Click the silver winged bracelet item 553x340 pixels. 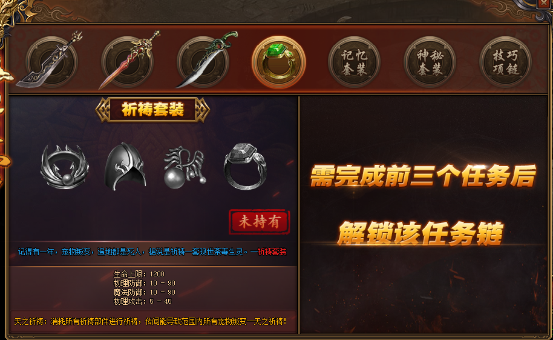[x=65, y=167]
